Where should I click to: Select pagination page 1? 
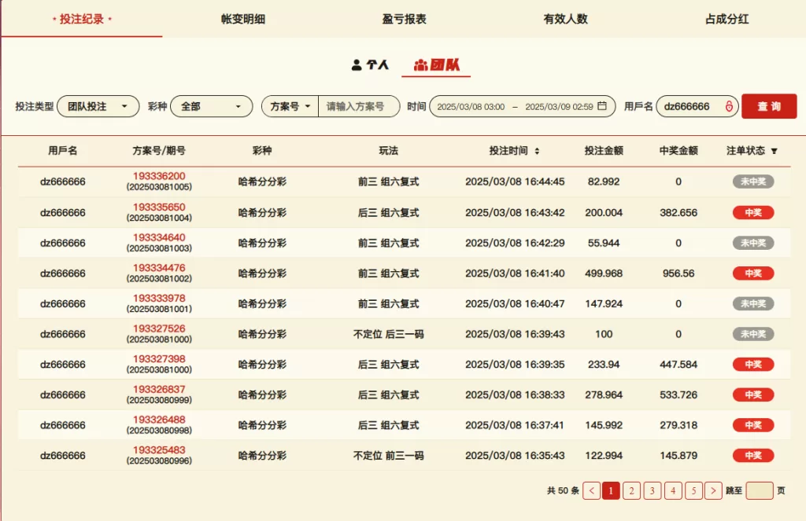[x=611, y=490]
